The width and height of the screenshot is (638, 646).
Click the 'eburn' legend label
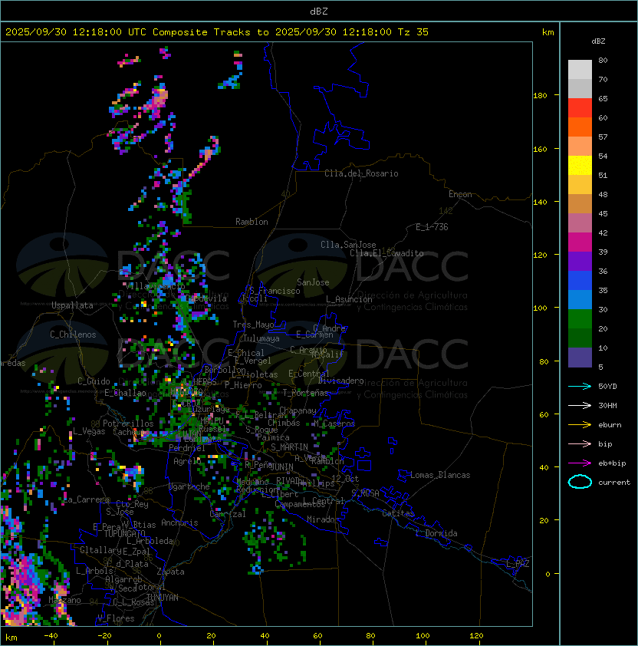coord(610,425)
